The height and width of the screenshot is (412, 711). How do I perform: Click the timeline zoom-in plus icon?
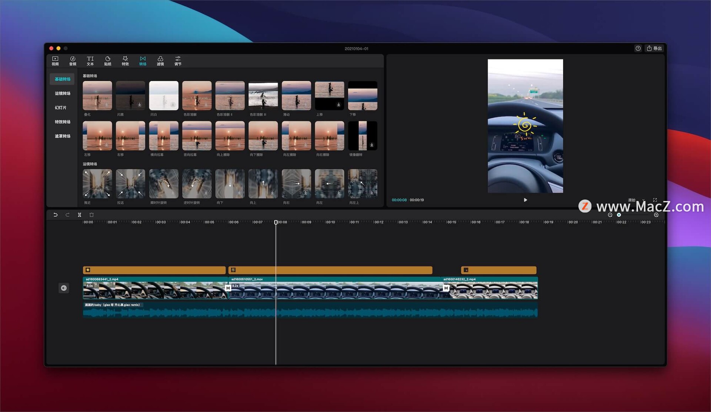[656, 215]
